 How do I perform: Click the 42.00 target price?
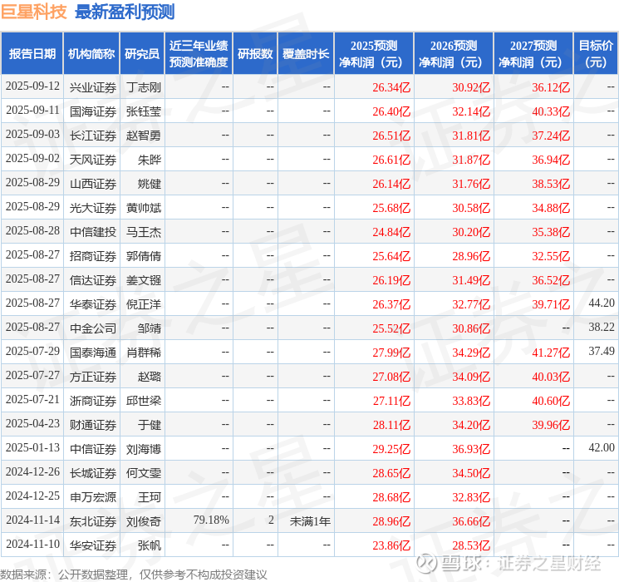point(602,447)
